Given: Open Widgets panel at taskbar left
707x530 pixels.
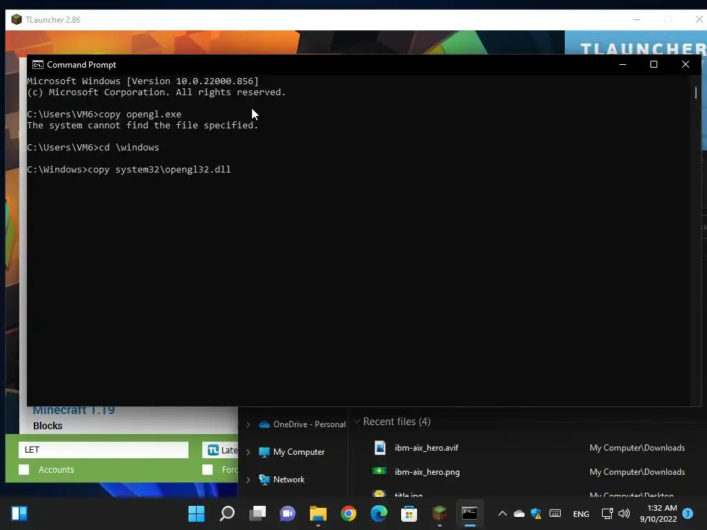Looking at the screenshot, I should coord(19,513).
